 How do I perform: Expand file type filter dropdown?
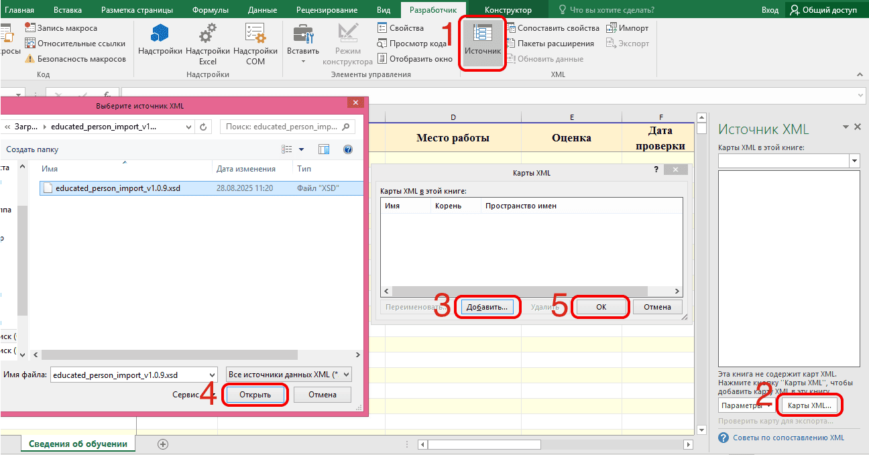tap(347, 375)
